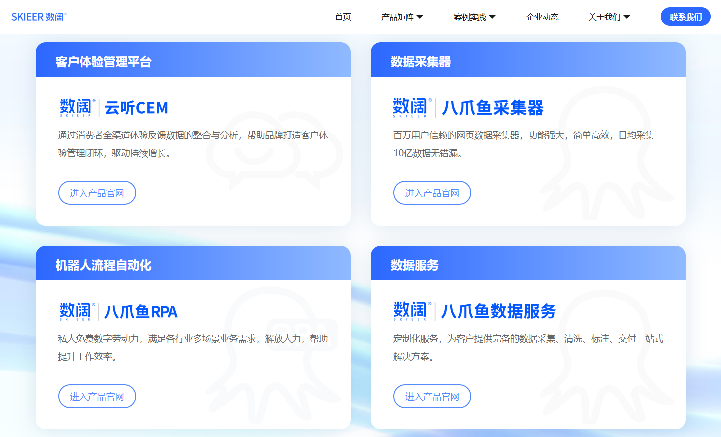Open the 案例实践 menu
This screenshot has width=721, height=437.
(x=470, y=17)
